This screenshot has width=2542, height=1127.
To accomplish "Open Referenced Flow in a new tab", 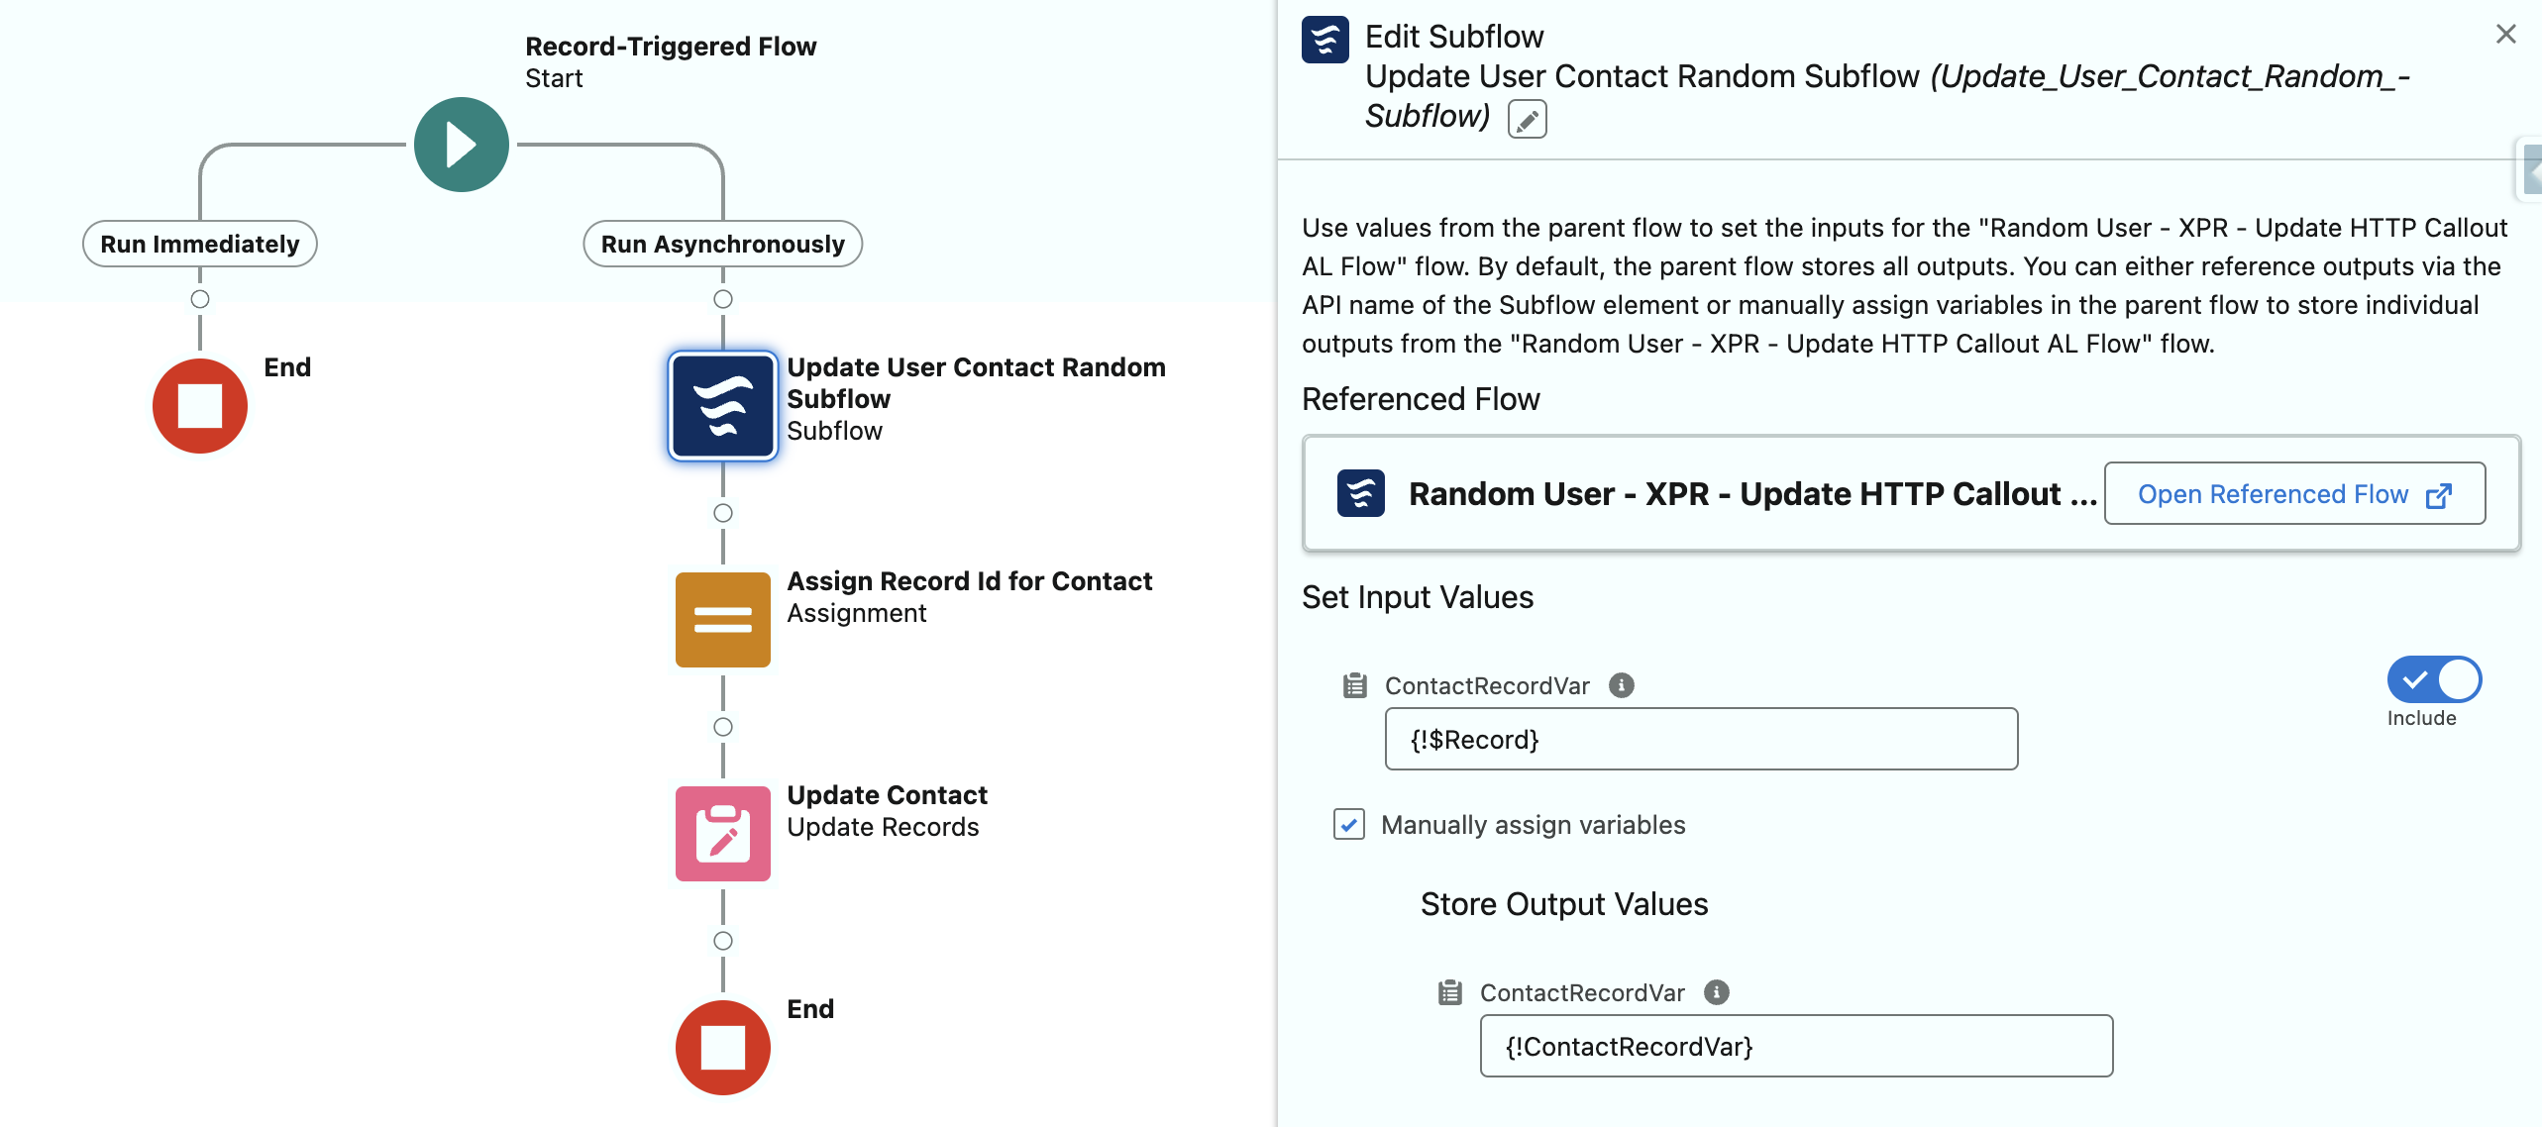I will click(2293, 494).
